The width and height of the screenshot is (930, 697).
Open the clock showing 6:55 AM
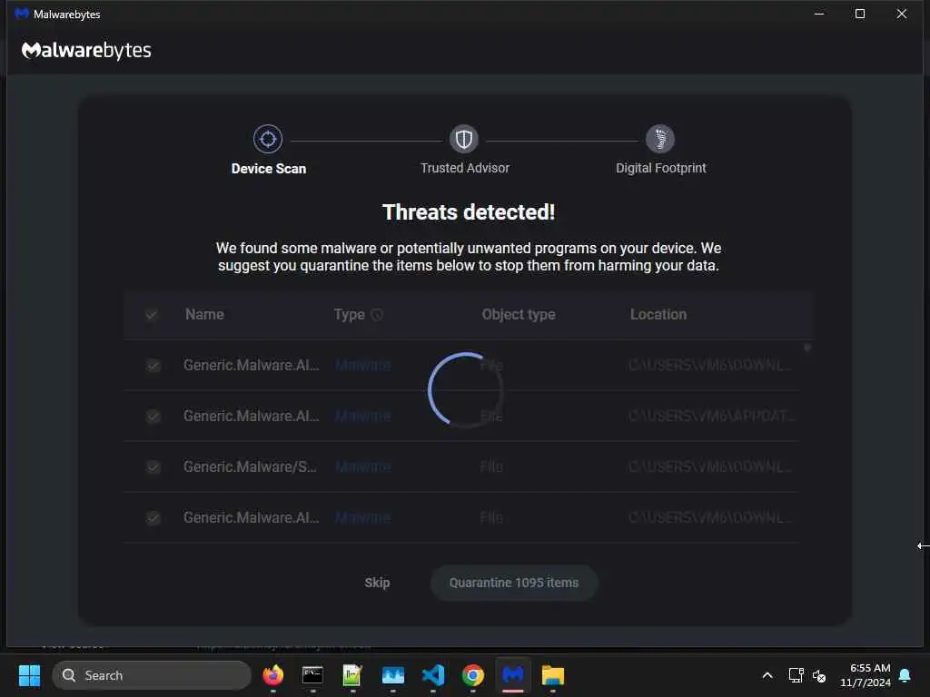coord(866,675)
